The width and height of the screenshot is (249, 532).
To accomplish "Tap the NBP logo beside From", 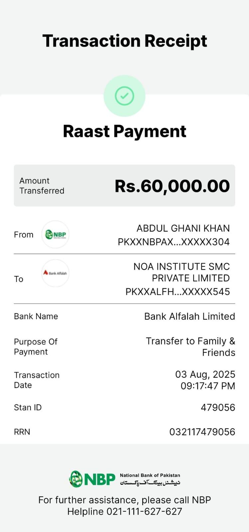I will click(x=55, y=234).
